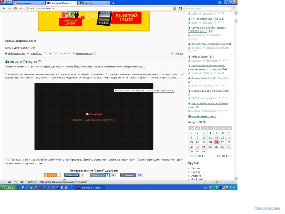Toggle the panel icon in Opera status bar
Image resolution: width=285 pixels, height=214 pixels.
click(3, 182)
